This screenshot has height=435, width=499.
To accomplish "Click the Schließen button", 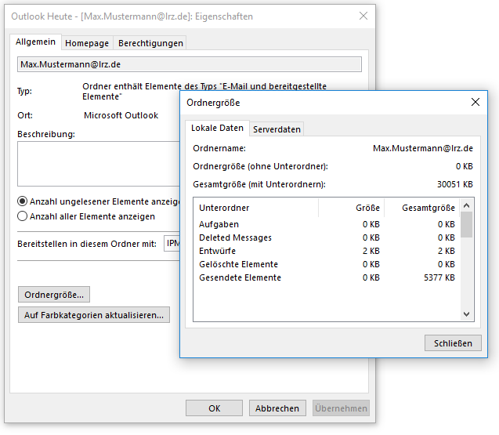I will [453, 343].
